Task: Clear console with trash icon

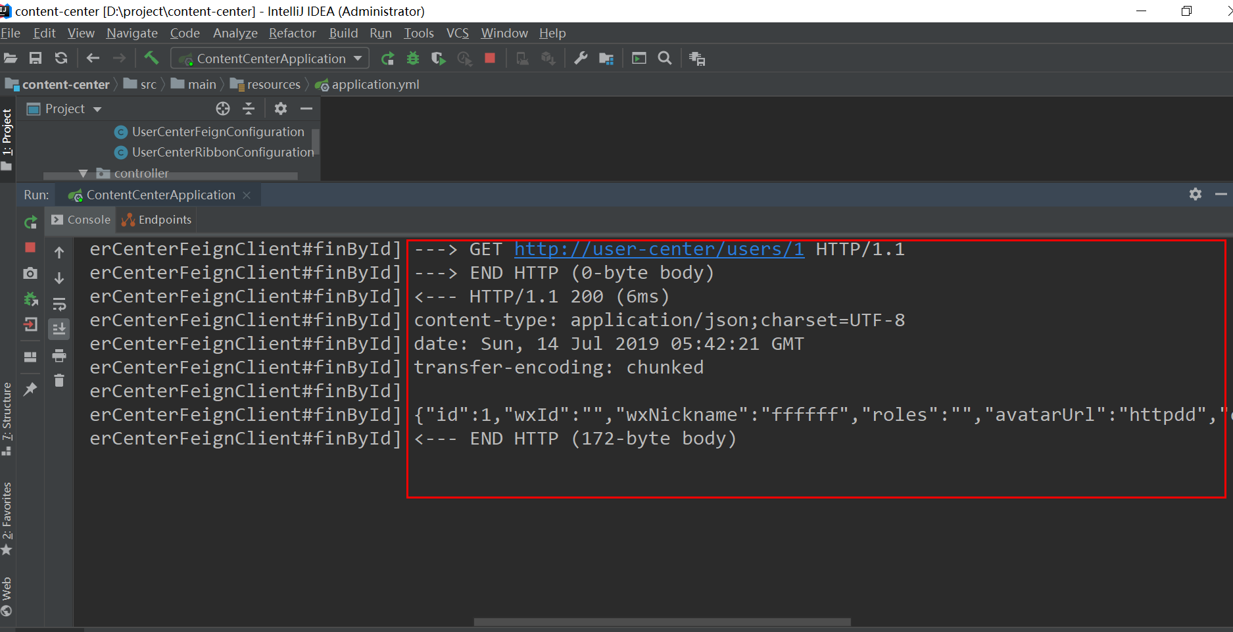Action: (59, 380)
